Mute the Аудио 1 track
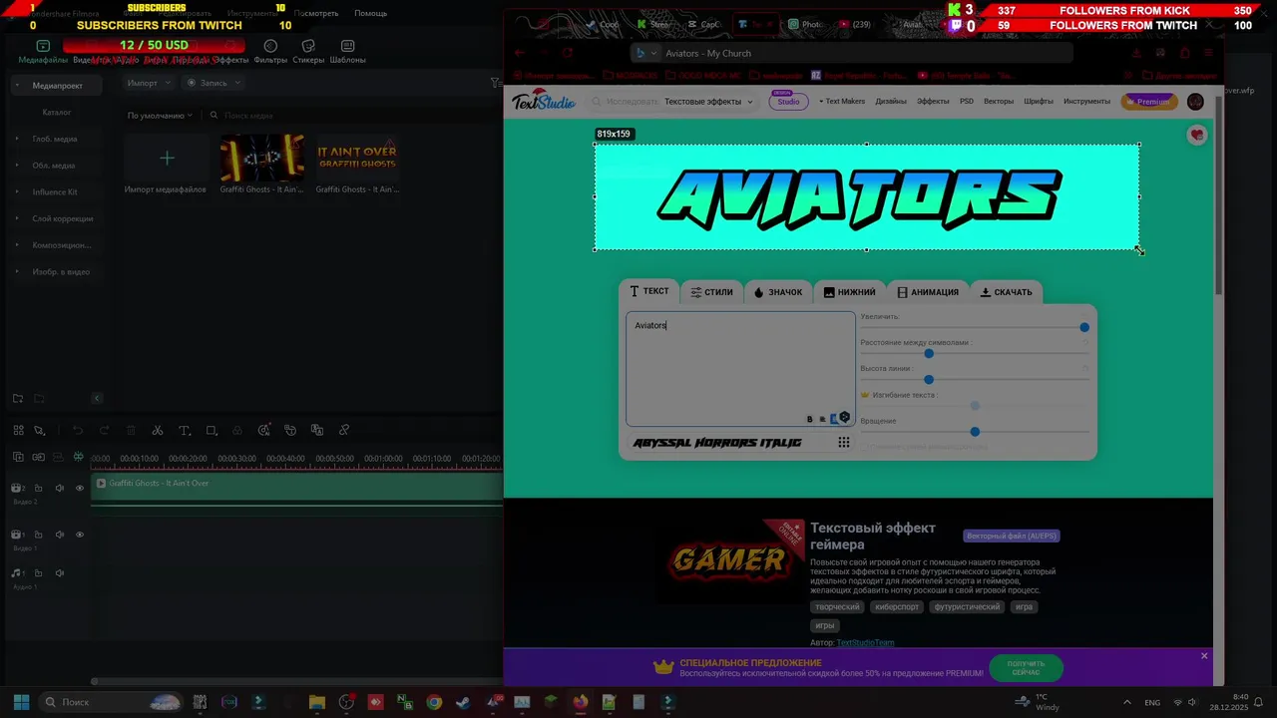The width and height of the screenshot is (1277, 718). pyautogui.click(x=59, y=573)
